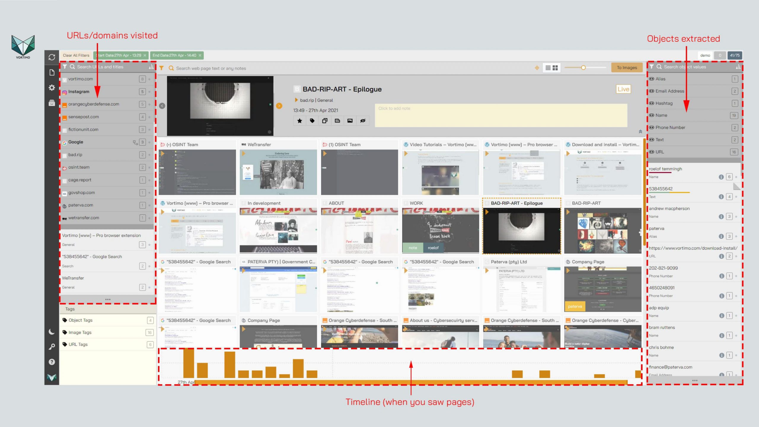The image size is (759, 427).
Task: Select the sensepost.com domain row
Action: (x=107, y=117)
